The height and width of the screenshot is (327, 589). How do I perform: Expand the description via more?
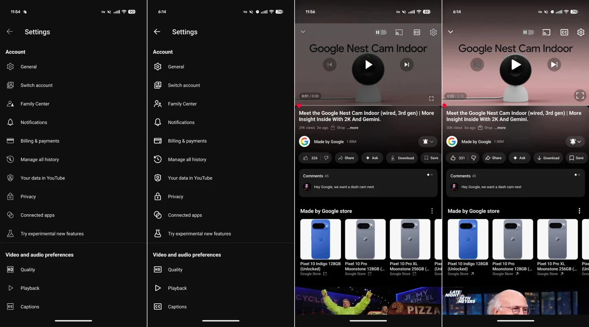352,127
